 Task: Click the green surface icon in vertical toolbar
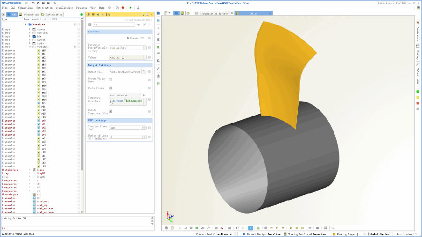[x=158, y=47]
